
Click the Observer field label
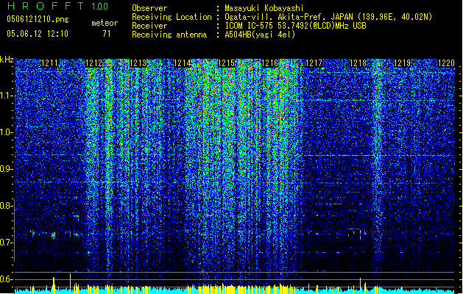click(x=149, y=8)
